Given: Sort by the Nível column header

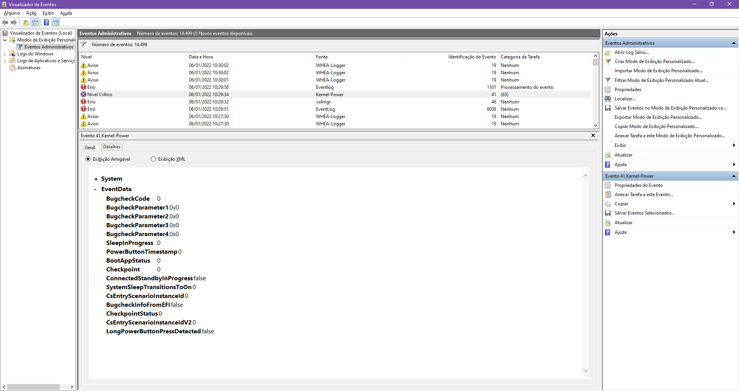Looking at the screenshot, I should 133,57.
